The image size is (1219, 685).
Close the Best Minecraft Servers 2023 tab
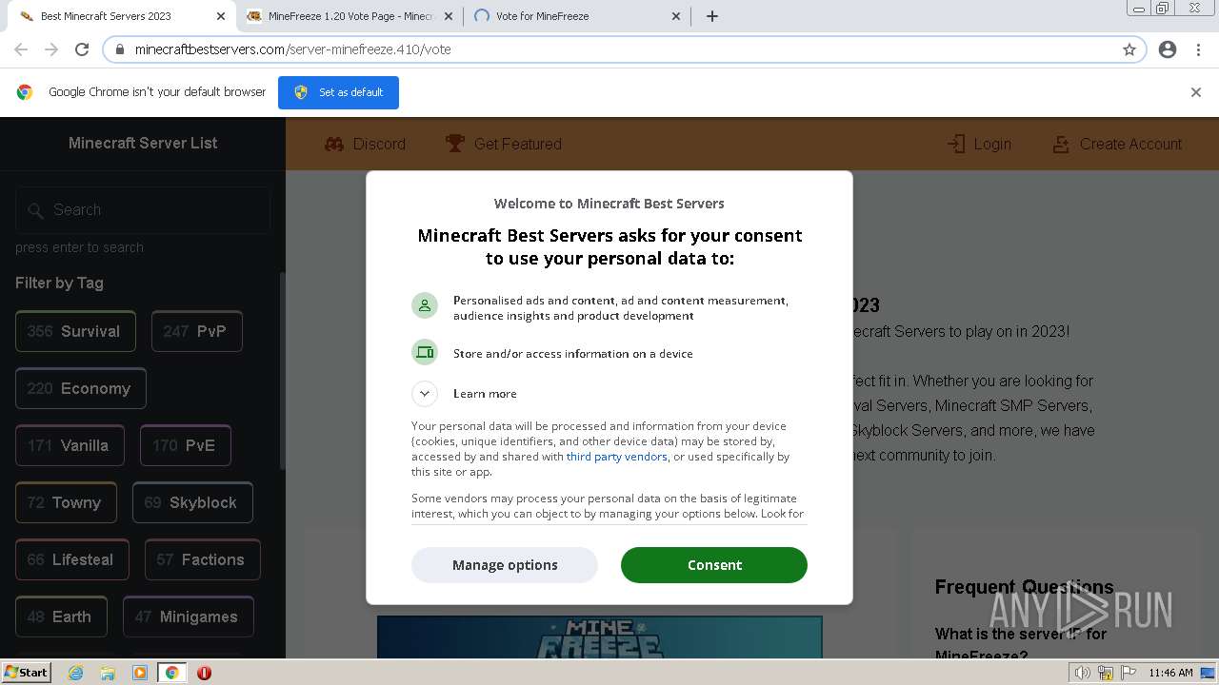coord(221,16)
